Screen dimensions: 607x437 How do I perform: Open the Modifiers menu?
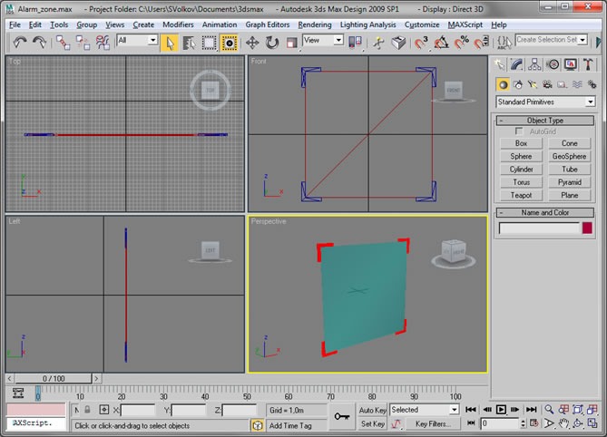178,24
